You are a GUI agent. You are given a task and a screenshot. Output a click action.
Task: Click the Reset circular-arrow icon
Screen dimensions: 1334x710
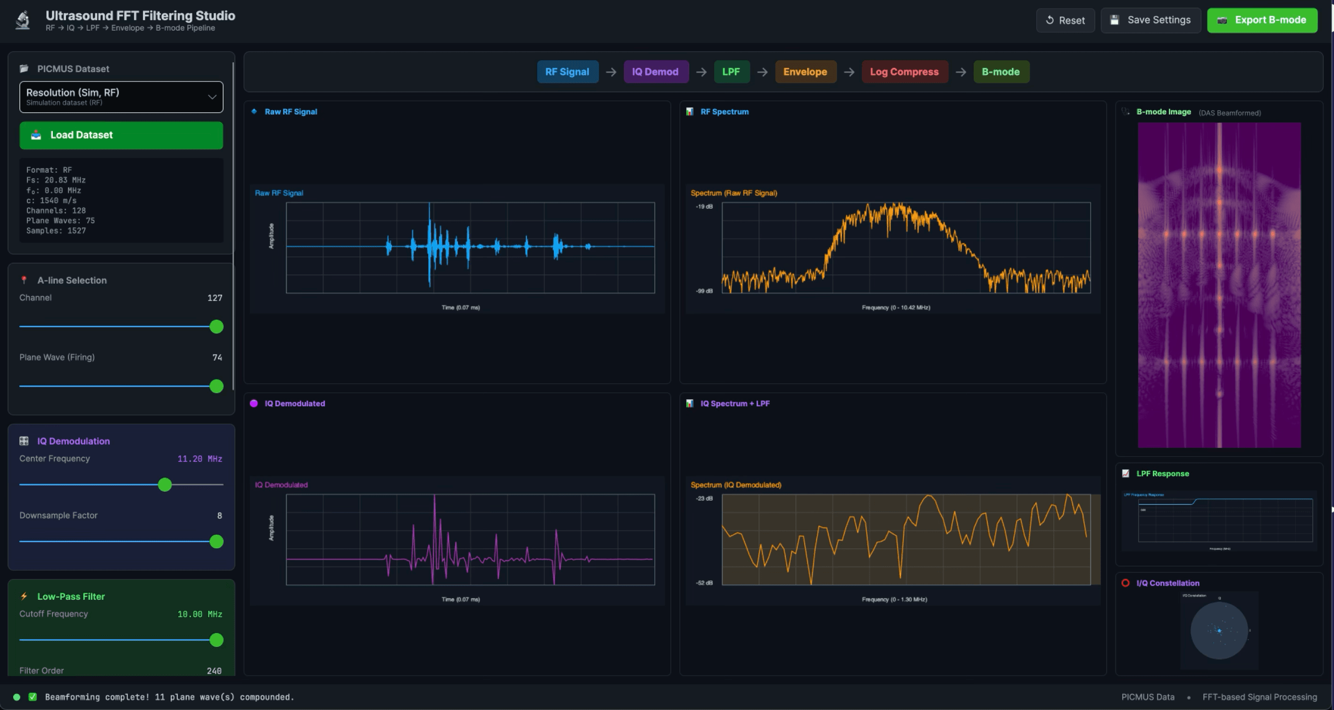[x=1049, y=20]
